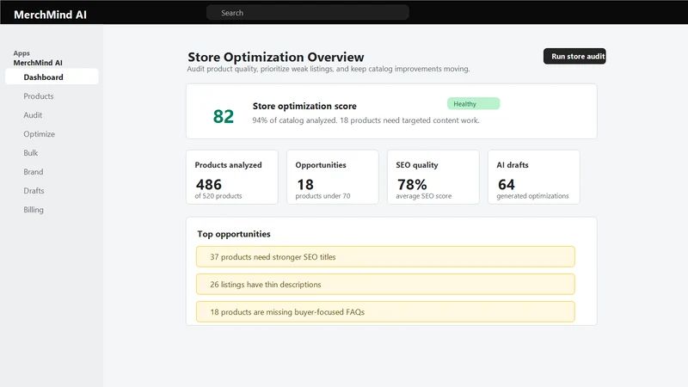This screenshot has height=387, width=688.
Task: Click the Search field in top bar
Action: 308,13
